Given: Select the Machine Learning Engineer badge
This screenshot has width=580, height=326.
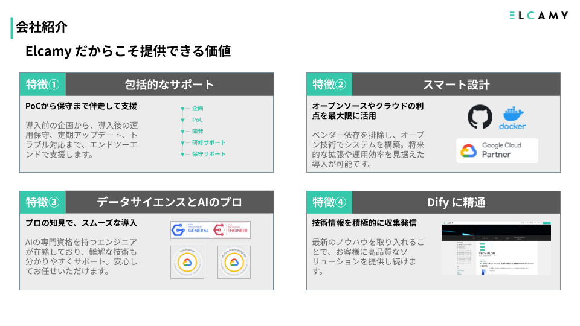Looking at the screenshot, I should tap(234, 262).
